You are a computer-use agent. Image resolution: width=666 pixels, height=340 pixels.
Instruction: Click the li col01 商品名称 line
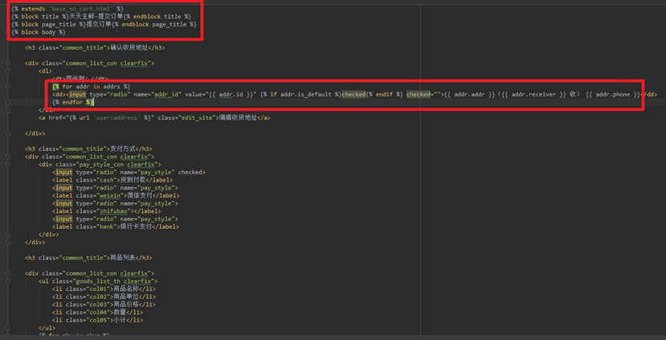[104, 289]
